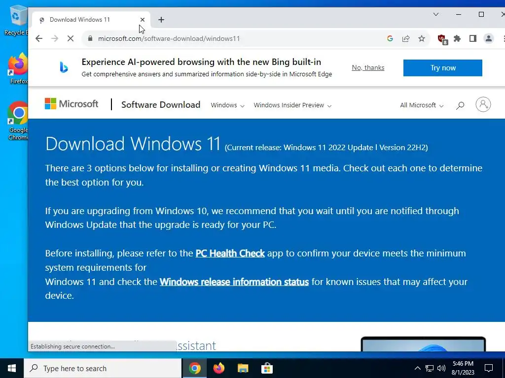Bookmark this page with the star

422,38
